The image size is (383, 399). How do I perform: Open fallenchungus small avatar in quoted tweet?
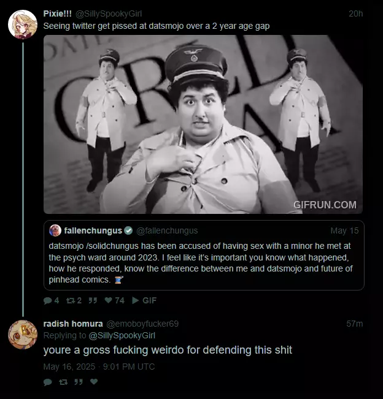point(55,230)
